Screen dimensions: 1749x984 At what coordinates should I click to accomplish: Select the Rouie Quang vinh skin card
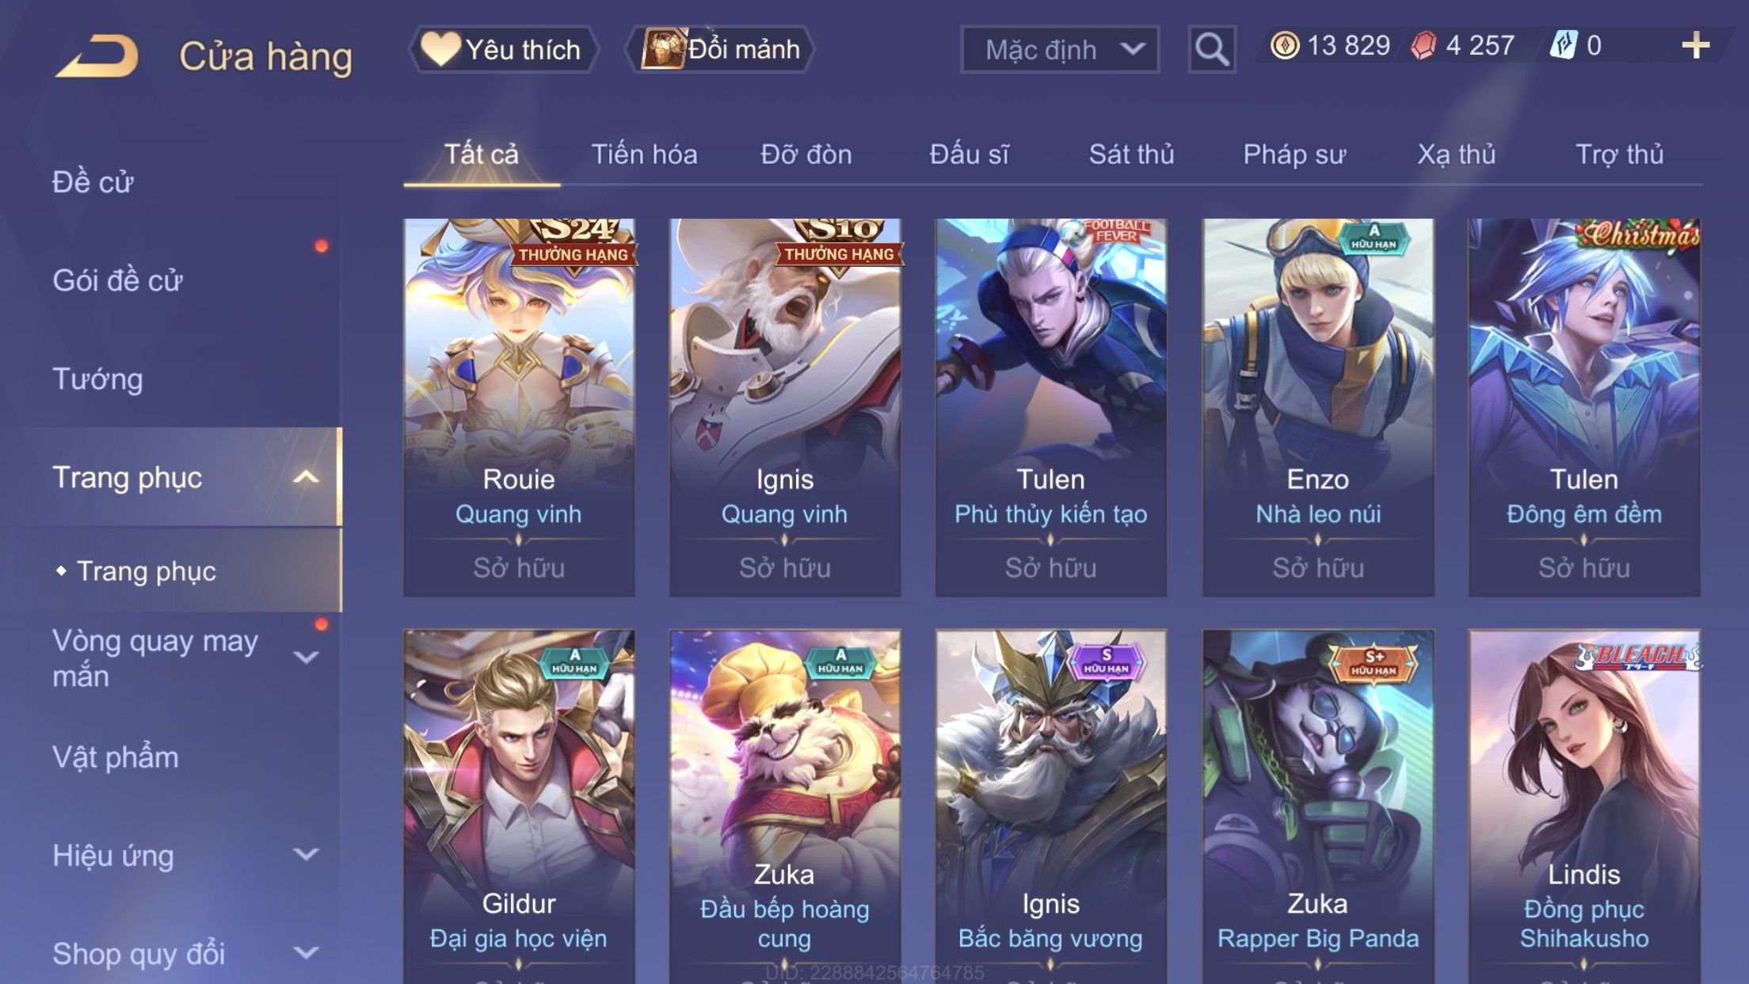[x=519, y=407]
